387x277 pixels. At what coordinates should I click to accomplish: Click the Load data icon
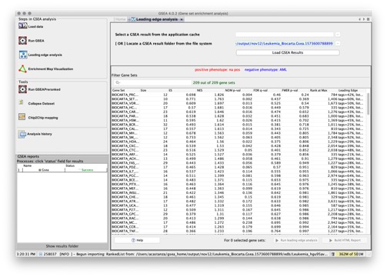point(23,26)
